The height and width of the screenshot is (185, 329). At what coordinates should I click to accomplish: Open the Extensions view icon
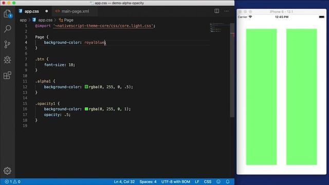tap(7, 76)
